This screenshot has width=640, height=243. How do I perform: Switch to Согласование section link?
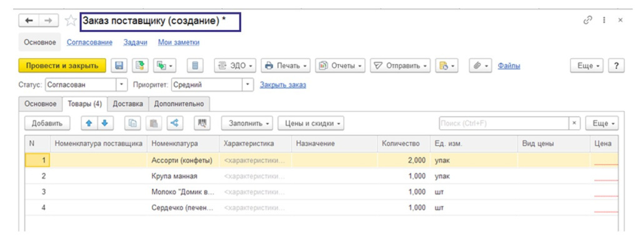tap(89, 42)
